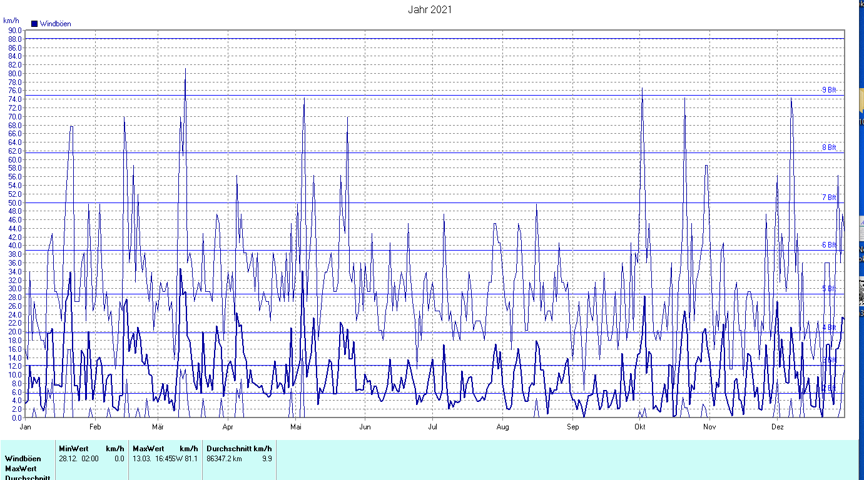Click the Sep month label on the x-axis
The height and width of the screenshot is (480, 864).
[572, 427]
